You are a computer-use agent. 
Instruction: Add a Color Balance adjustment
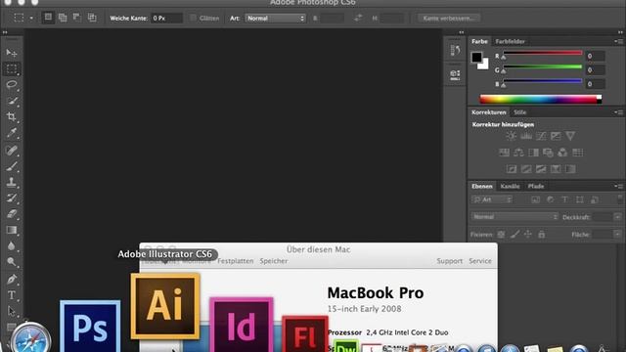pos(518,153)
